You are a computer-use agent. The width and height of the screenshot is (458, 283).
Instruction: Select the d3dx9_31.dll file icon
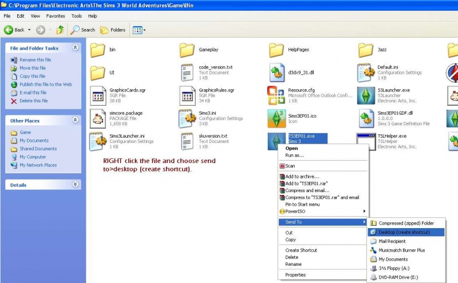tap(277, 73)
